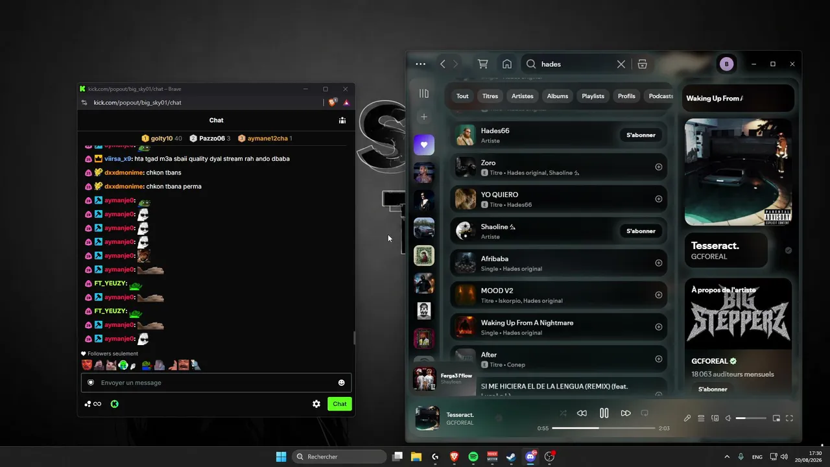This screenshot has width=830, height=467.
Task: Select the 'Artistes' filter tab
Action: pyautogui.click(x=522, y=96)
